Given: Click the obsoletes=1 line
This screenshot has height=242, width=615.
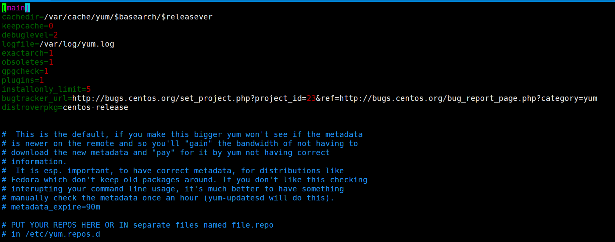Looking at the screenshot, I should (27, 62).
